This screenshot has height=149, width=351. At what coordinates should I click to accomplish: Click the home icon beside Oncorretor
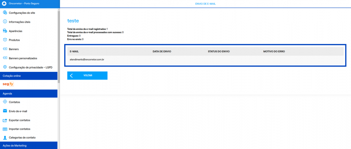[4, 4]
